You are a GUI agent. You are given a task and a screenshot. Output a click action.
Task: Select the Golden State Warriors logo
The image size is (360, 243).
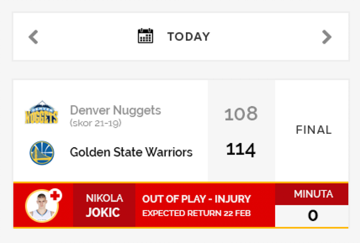(42, 153)
